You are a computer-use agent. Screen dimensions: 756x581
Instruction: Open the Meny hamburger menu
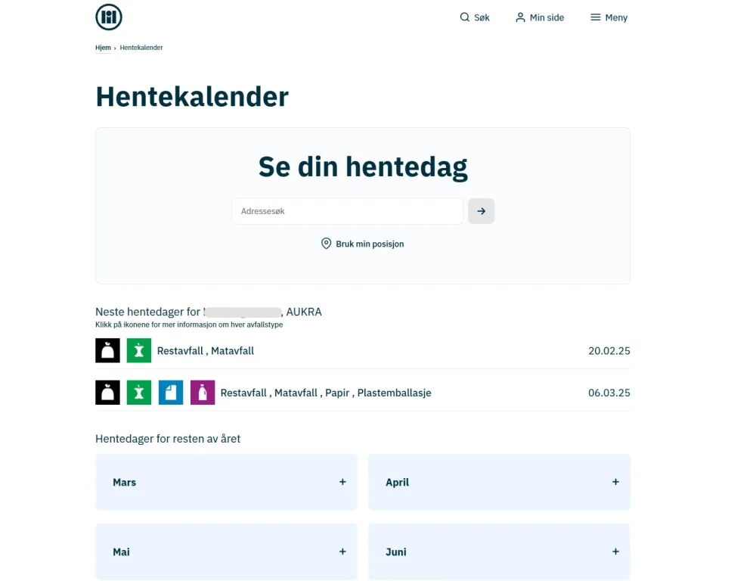tap(609, 17)
